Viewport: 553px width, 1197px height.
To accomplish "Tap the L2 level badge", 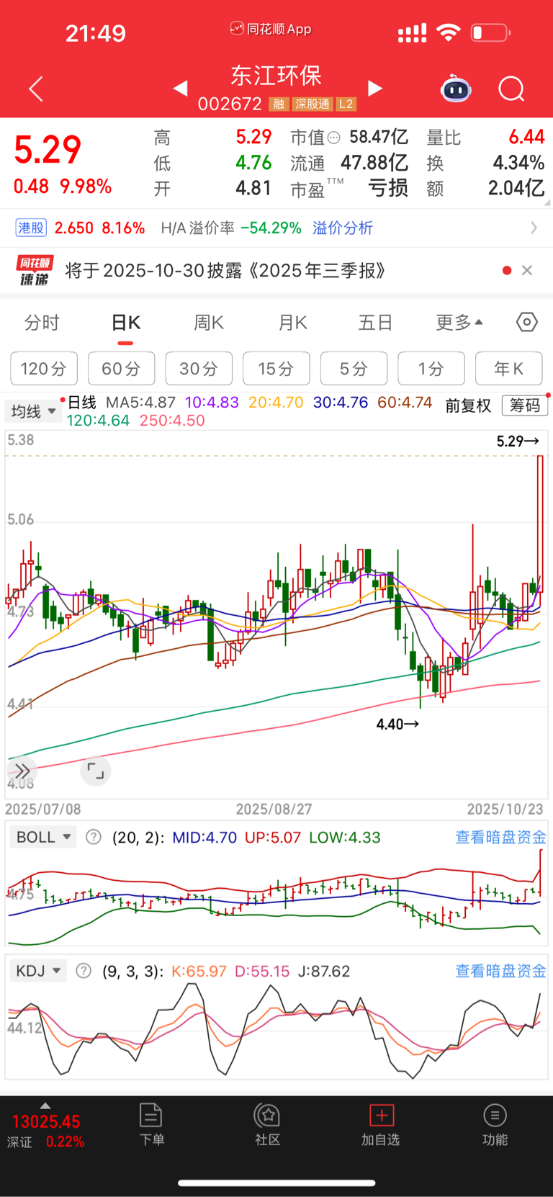I will (346, 104).
